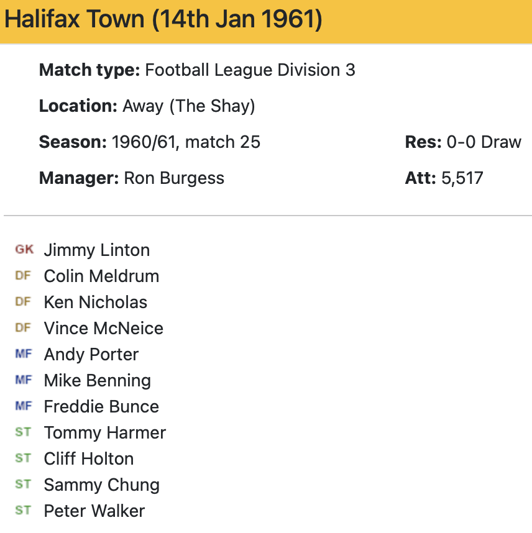Click the DF icon beside Ken Nicholas
This screenshot has width=532, height=533.
tap(23, 302)
